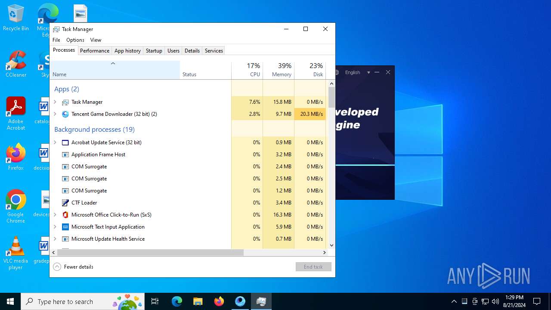The image size is (551, 310).
Task: Click Task Manager 7.6% CPU cell
Action: coord(247,102)
